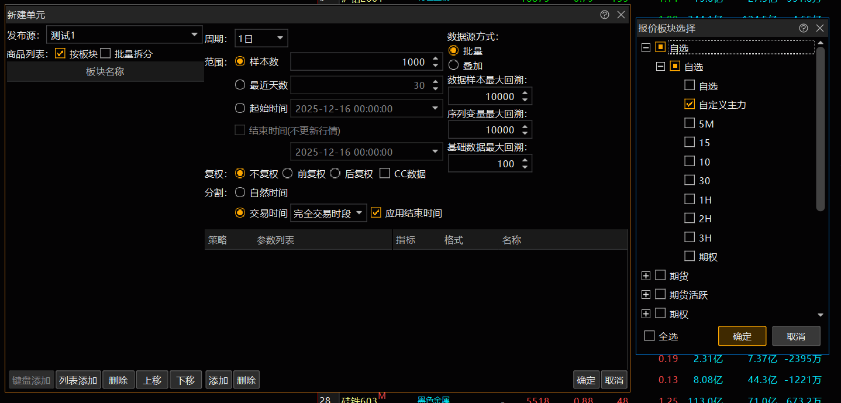Increase 样本数 value with up arrow
This screenshot has width=841, height=403.
[435, 58]
